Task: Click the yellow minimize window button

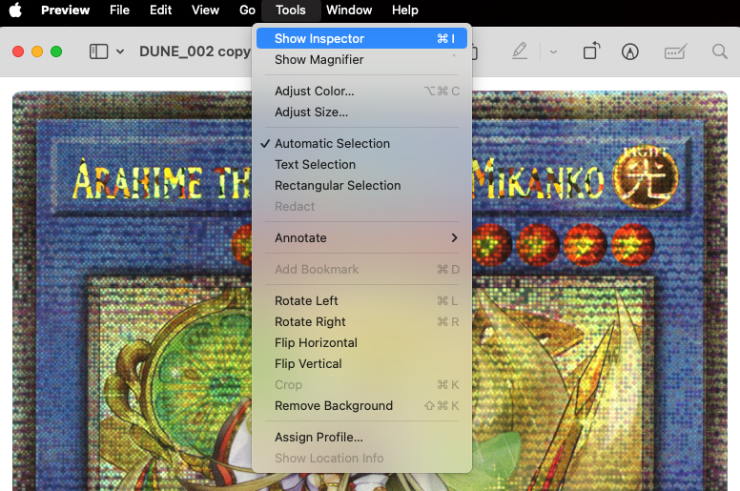Action: pyautogui.click(x=37, y=51)
